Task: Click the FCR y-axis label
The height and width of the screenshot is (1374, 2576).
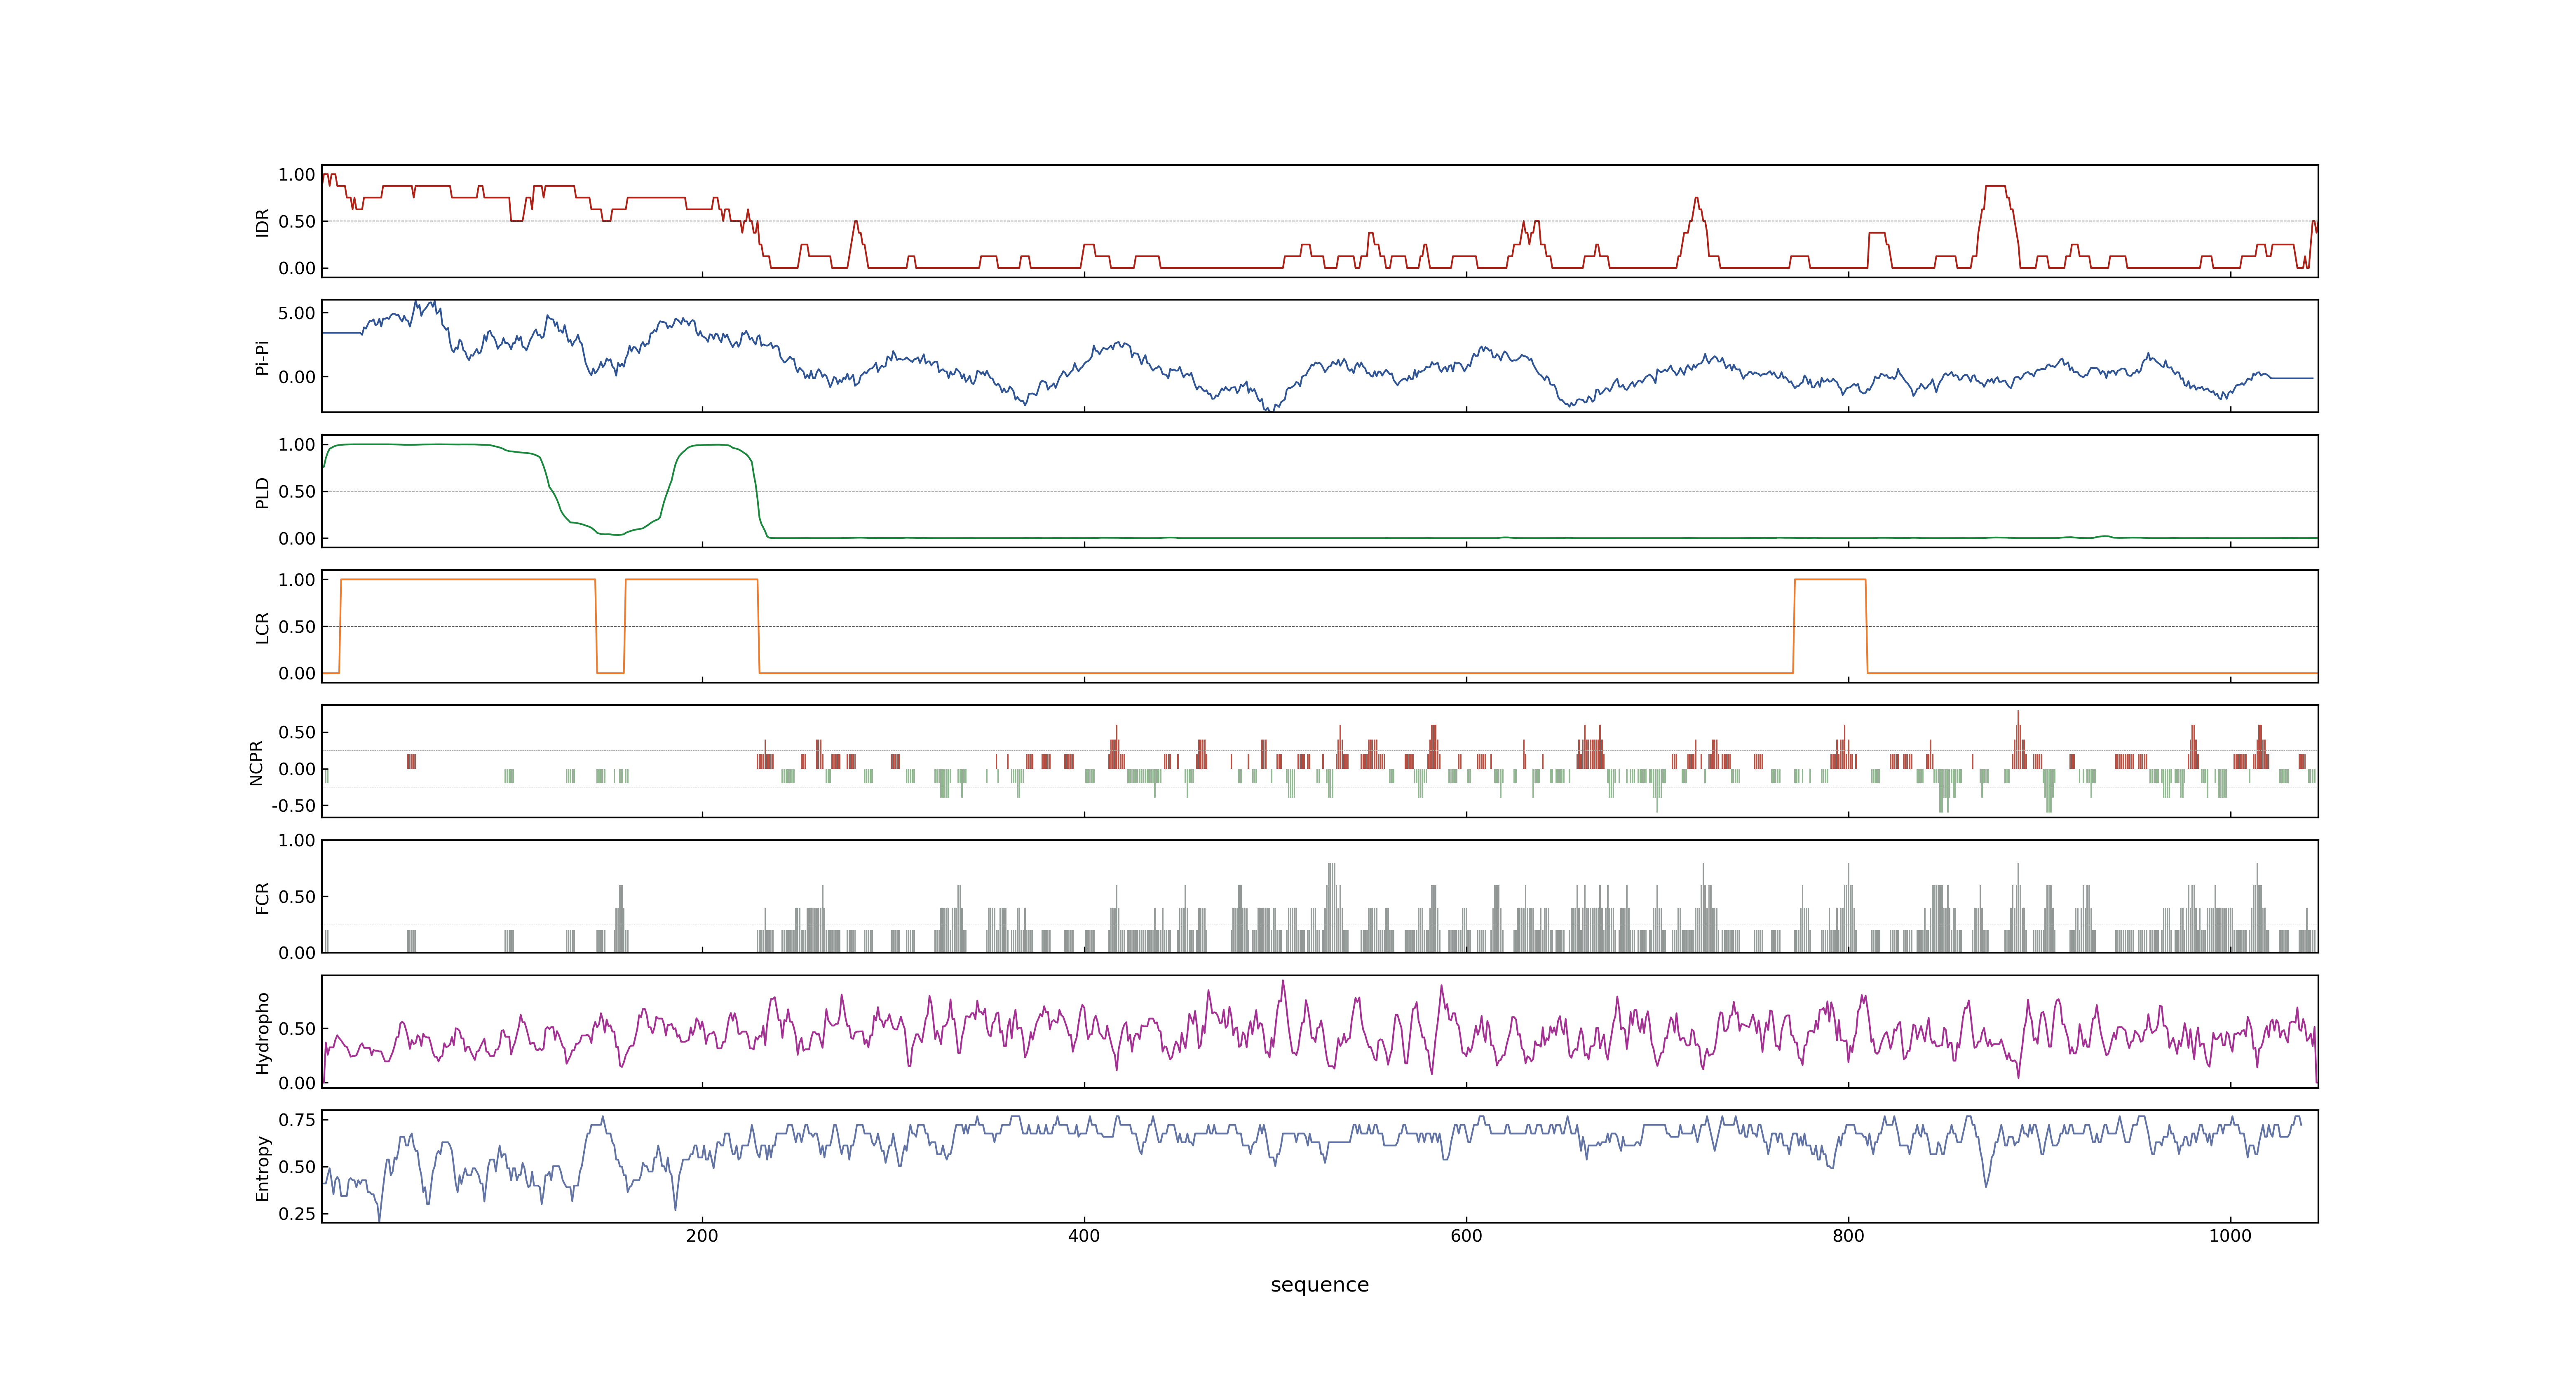Action: click(x=262, y=897)
